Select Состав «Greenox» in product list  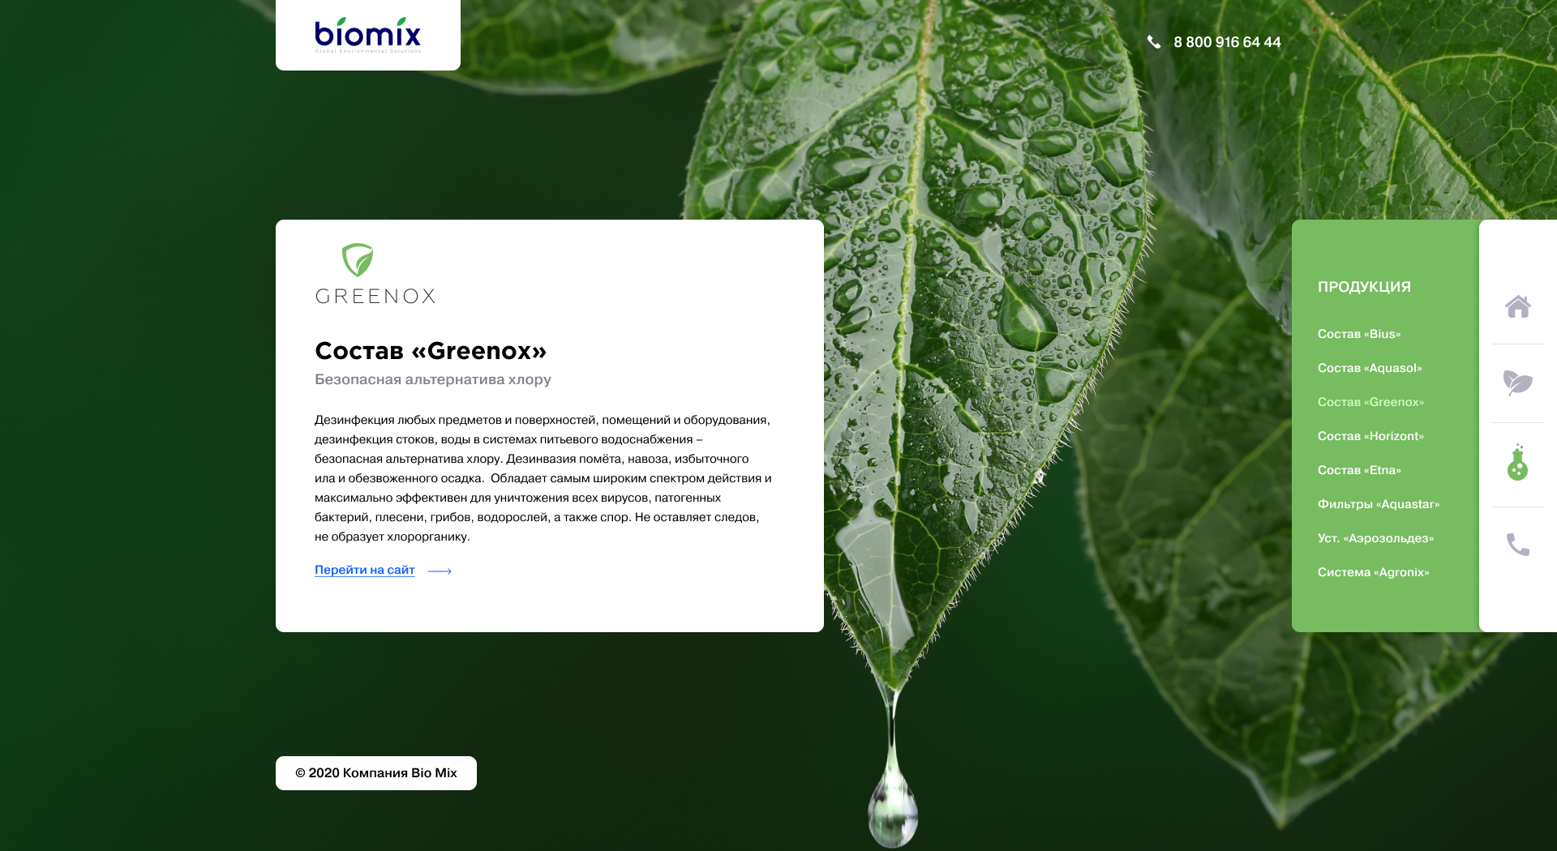pos(1370,402)
